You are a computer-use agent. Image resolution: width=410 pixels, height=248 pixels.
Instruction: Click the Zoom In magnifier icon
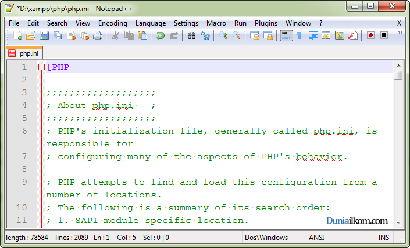(223, 35)
